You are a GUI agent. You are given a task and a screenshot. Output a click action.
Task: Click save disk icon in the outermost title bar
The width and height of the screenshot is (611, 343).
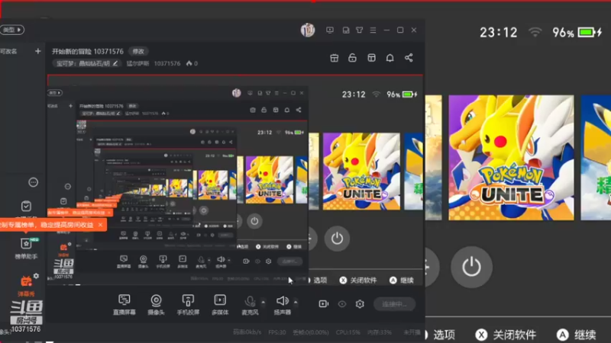coord(346,30)
